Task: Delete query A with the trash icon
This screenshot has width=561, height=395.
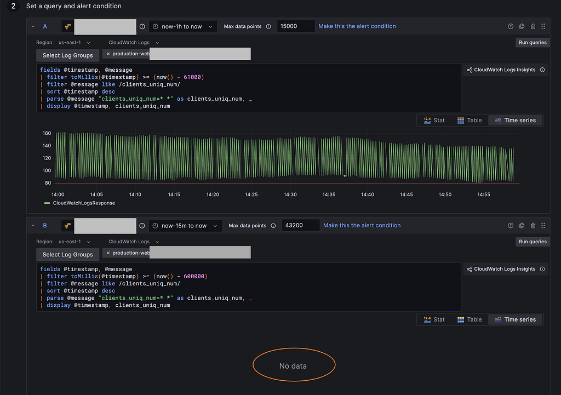Action: click(533, 26)
